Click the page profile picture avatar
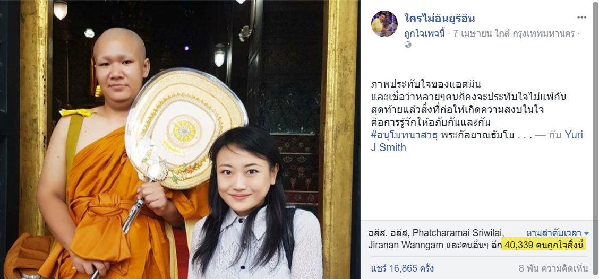The height and width of the screenshot is (279, 599). tap(384, 24)
